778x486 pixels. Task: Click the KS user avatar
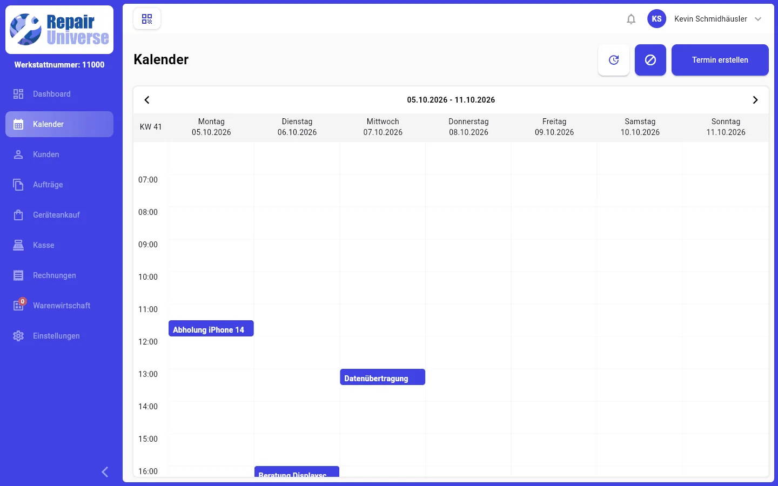656,19
